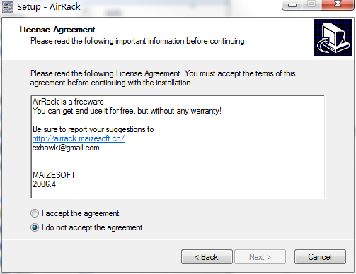Viewport: 356px width, 274px height.
Task: Click the "I accept the agreement" label text
Action: click(80, 213)
